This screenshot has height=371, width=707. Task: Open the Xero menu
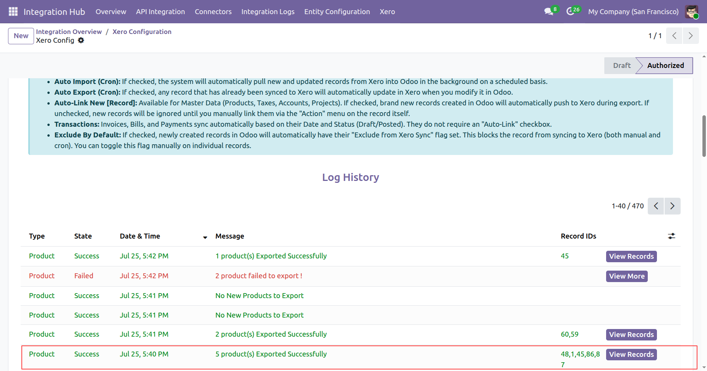(388, 11)
